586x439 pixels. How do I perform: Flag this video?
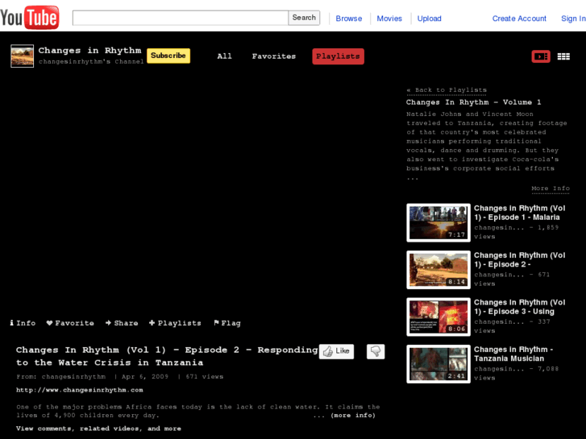(227, 323)
